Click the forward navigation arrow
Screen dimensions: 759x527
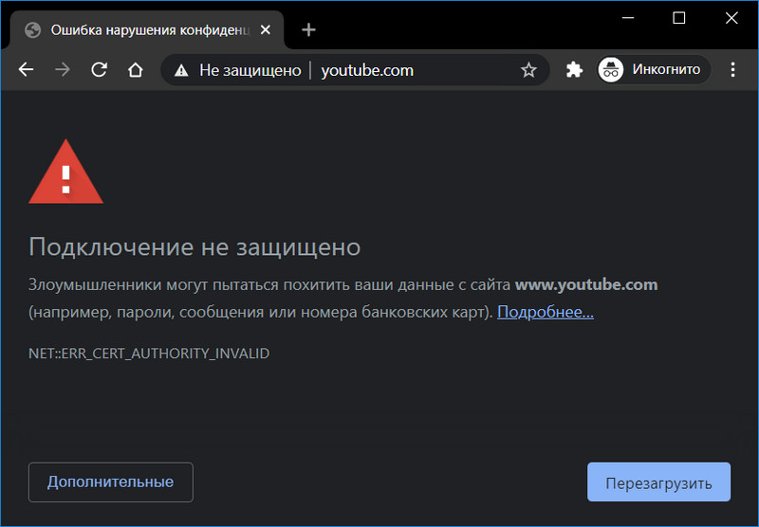[62, 70]
